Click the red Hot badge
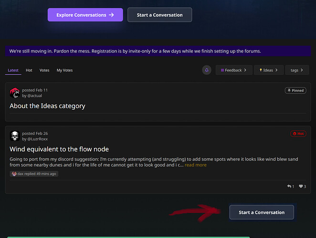The image size is (316, 238). [298, 134]
